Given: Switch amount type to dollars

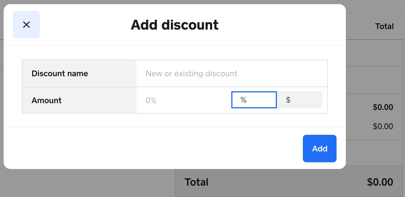Looking at the screenshot, I should [x=300, y=100].
